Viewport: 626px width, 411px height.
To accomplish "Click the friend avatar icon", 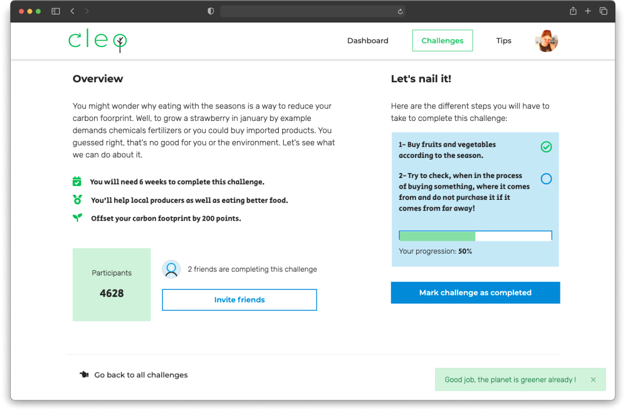I will tap(171, 269).
